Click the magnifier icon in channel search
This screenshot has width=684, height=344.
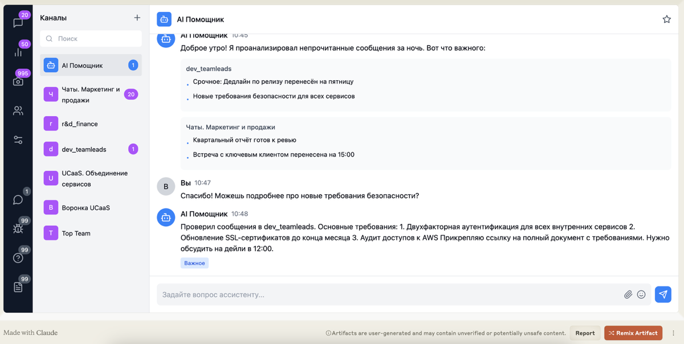pos(49,39)
